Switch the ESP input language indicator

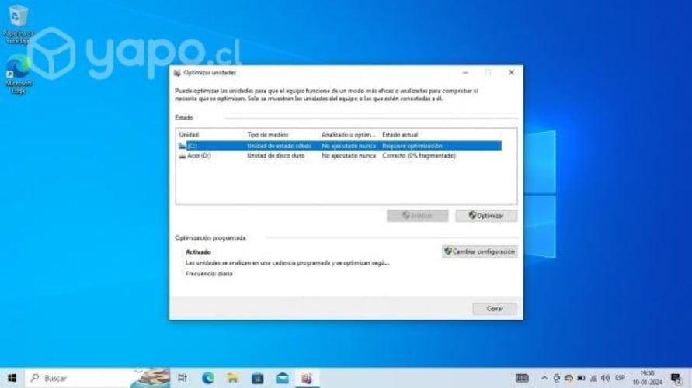coord(620,378)
